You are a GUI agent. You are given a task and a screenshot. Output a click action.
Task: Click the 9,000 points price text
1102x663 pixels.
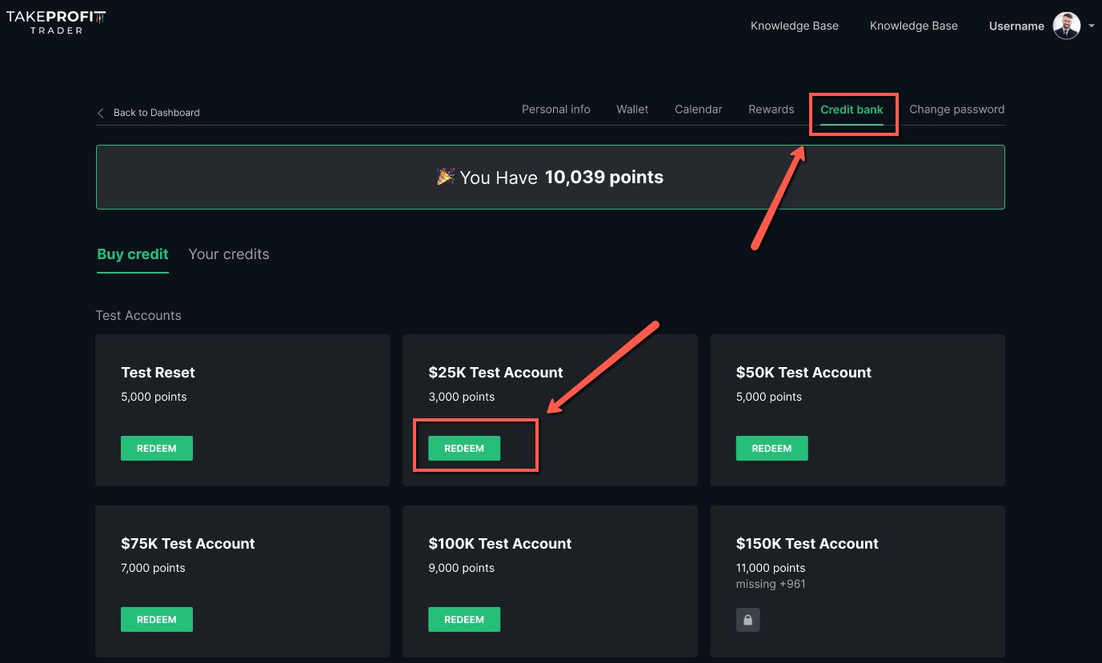[x=462, y=568]
